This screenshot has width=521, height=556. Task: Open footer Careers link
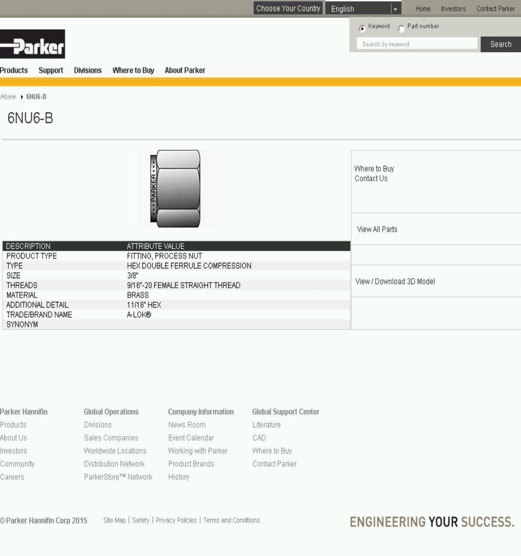12,477
